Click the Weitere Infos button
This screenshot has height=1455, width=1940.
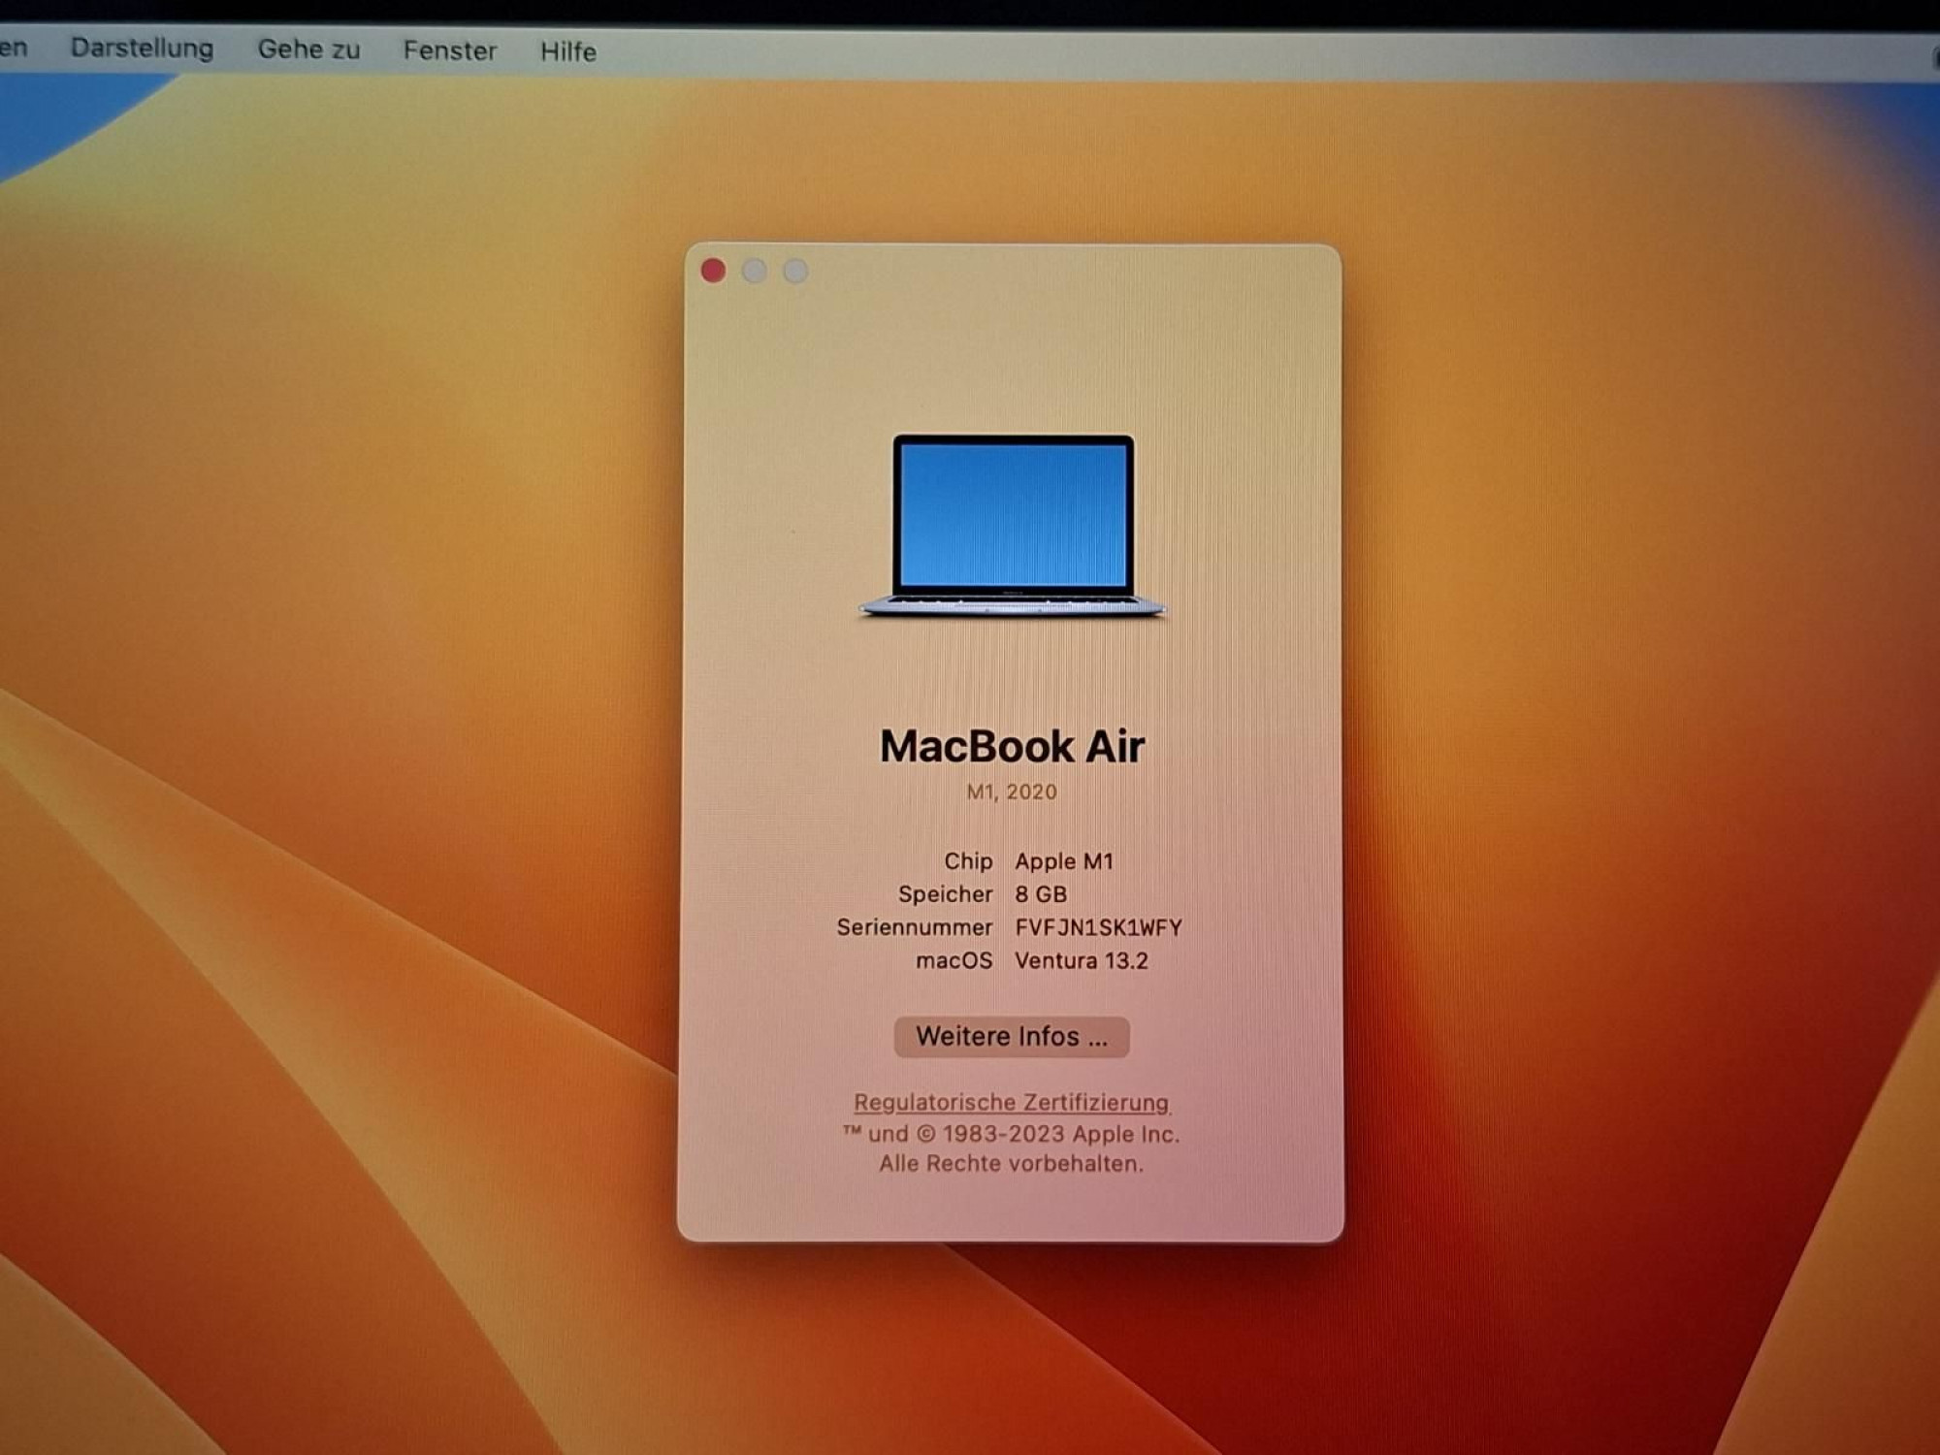[1011, 1036]
